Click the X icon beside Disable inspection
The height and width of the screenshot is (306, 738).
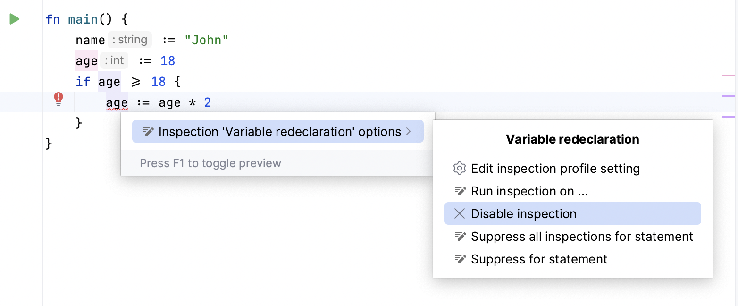pos(459,213)
